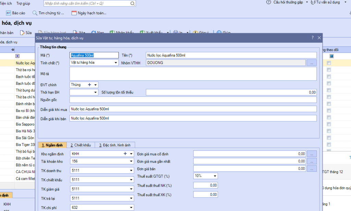The width and height of the screenshot is (351, 211).
Task: Switch to the 1. Ngầm định tab
Action: point(52,145)
